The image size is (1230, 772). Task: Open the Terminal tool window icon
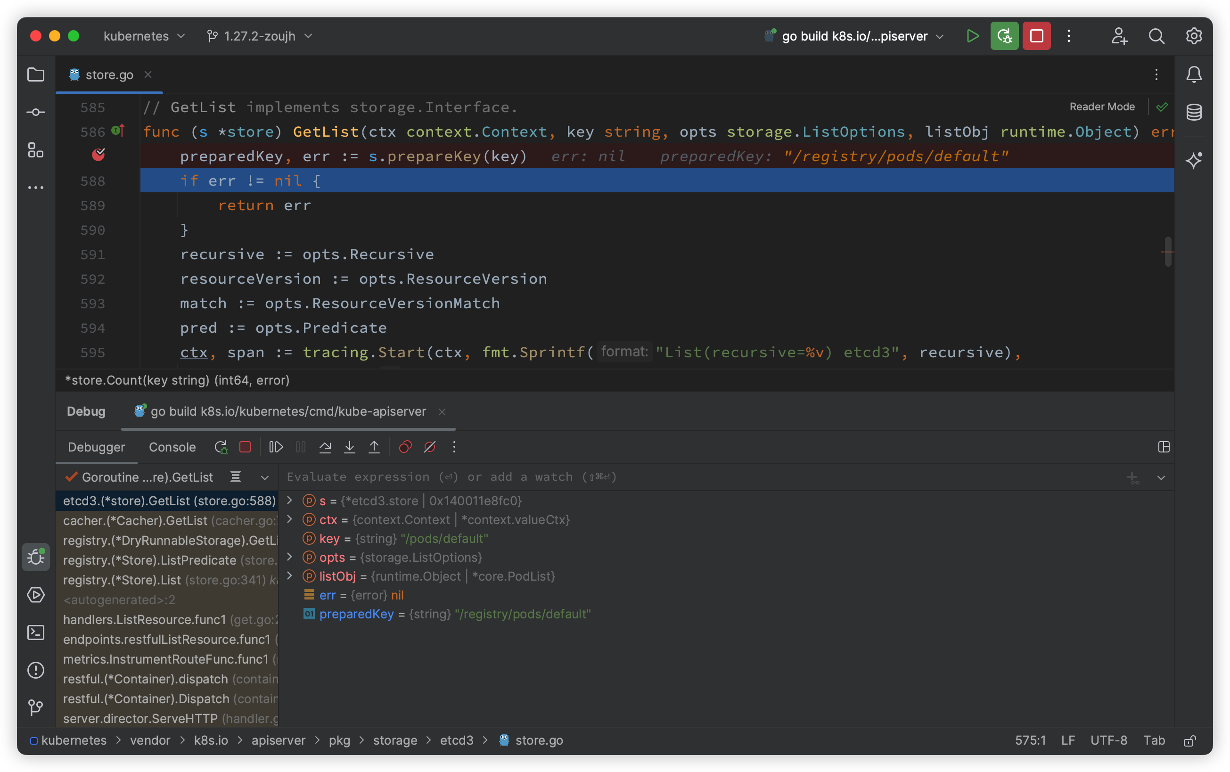click(36, 632)
